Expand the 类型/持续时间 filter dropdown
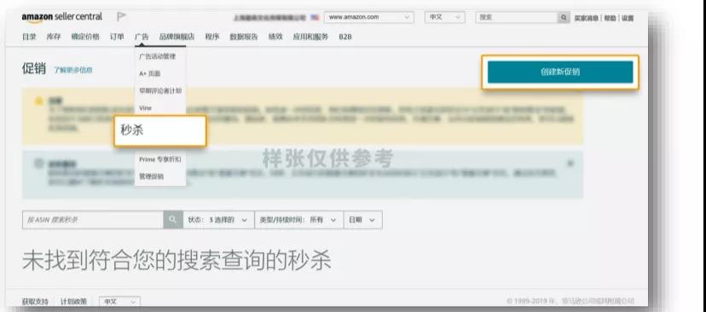This screenshot has width=706, height=312. click(x=298, y=220)
